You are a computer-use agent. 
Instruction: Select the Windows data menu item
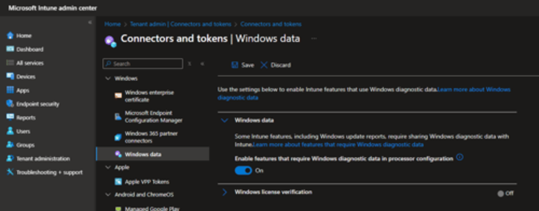153,154
